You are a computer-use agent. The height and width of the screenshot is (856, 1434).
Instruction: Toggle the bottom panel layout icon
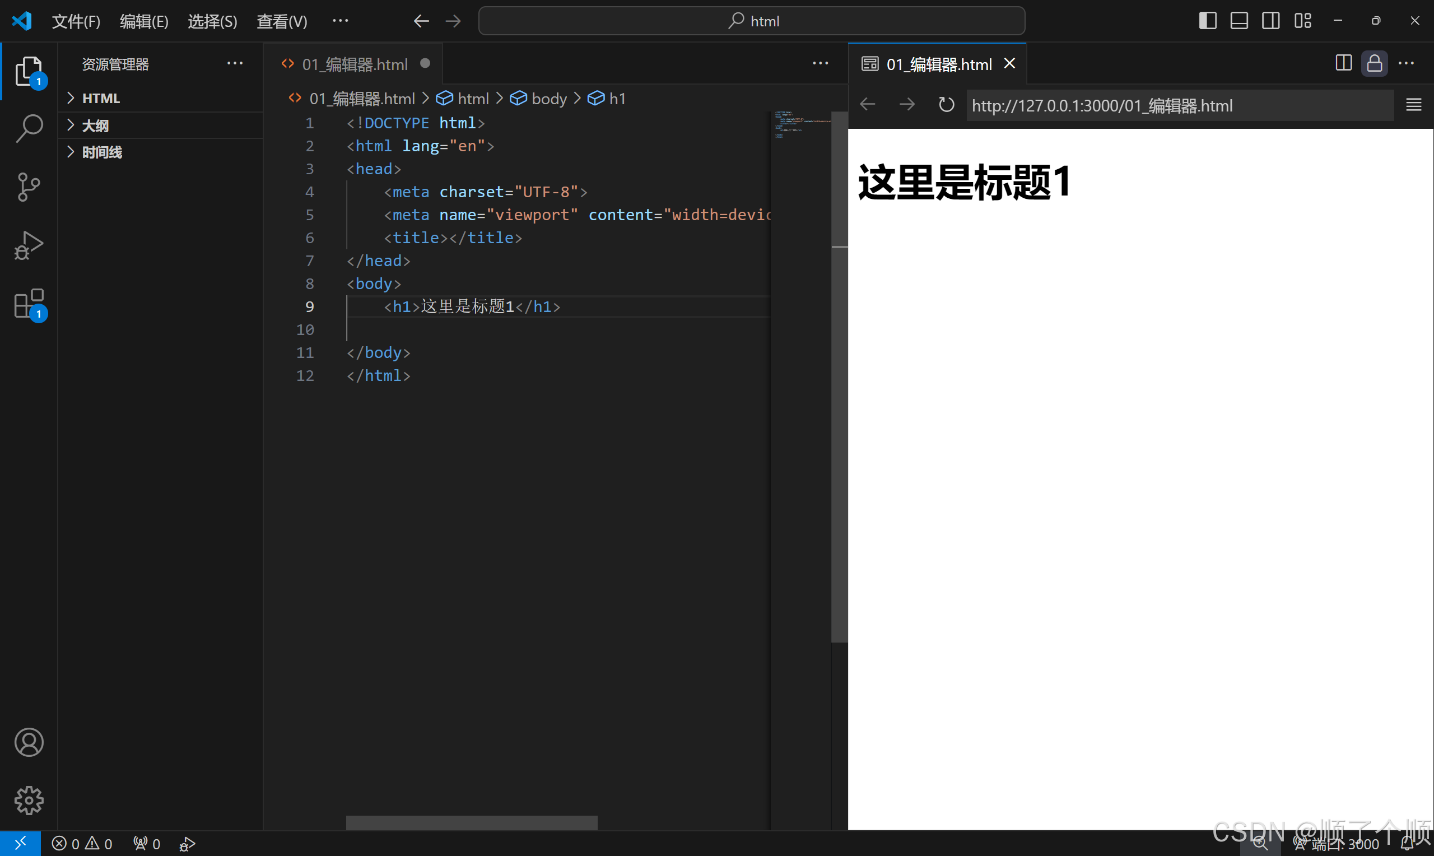(1239, 21)
